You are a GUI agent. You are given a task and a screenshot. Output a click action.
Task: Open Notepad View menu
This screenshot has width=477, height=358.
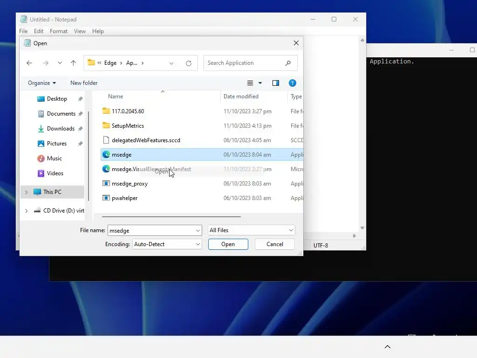tap(80, 31)
